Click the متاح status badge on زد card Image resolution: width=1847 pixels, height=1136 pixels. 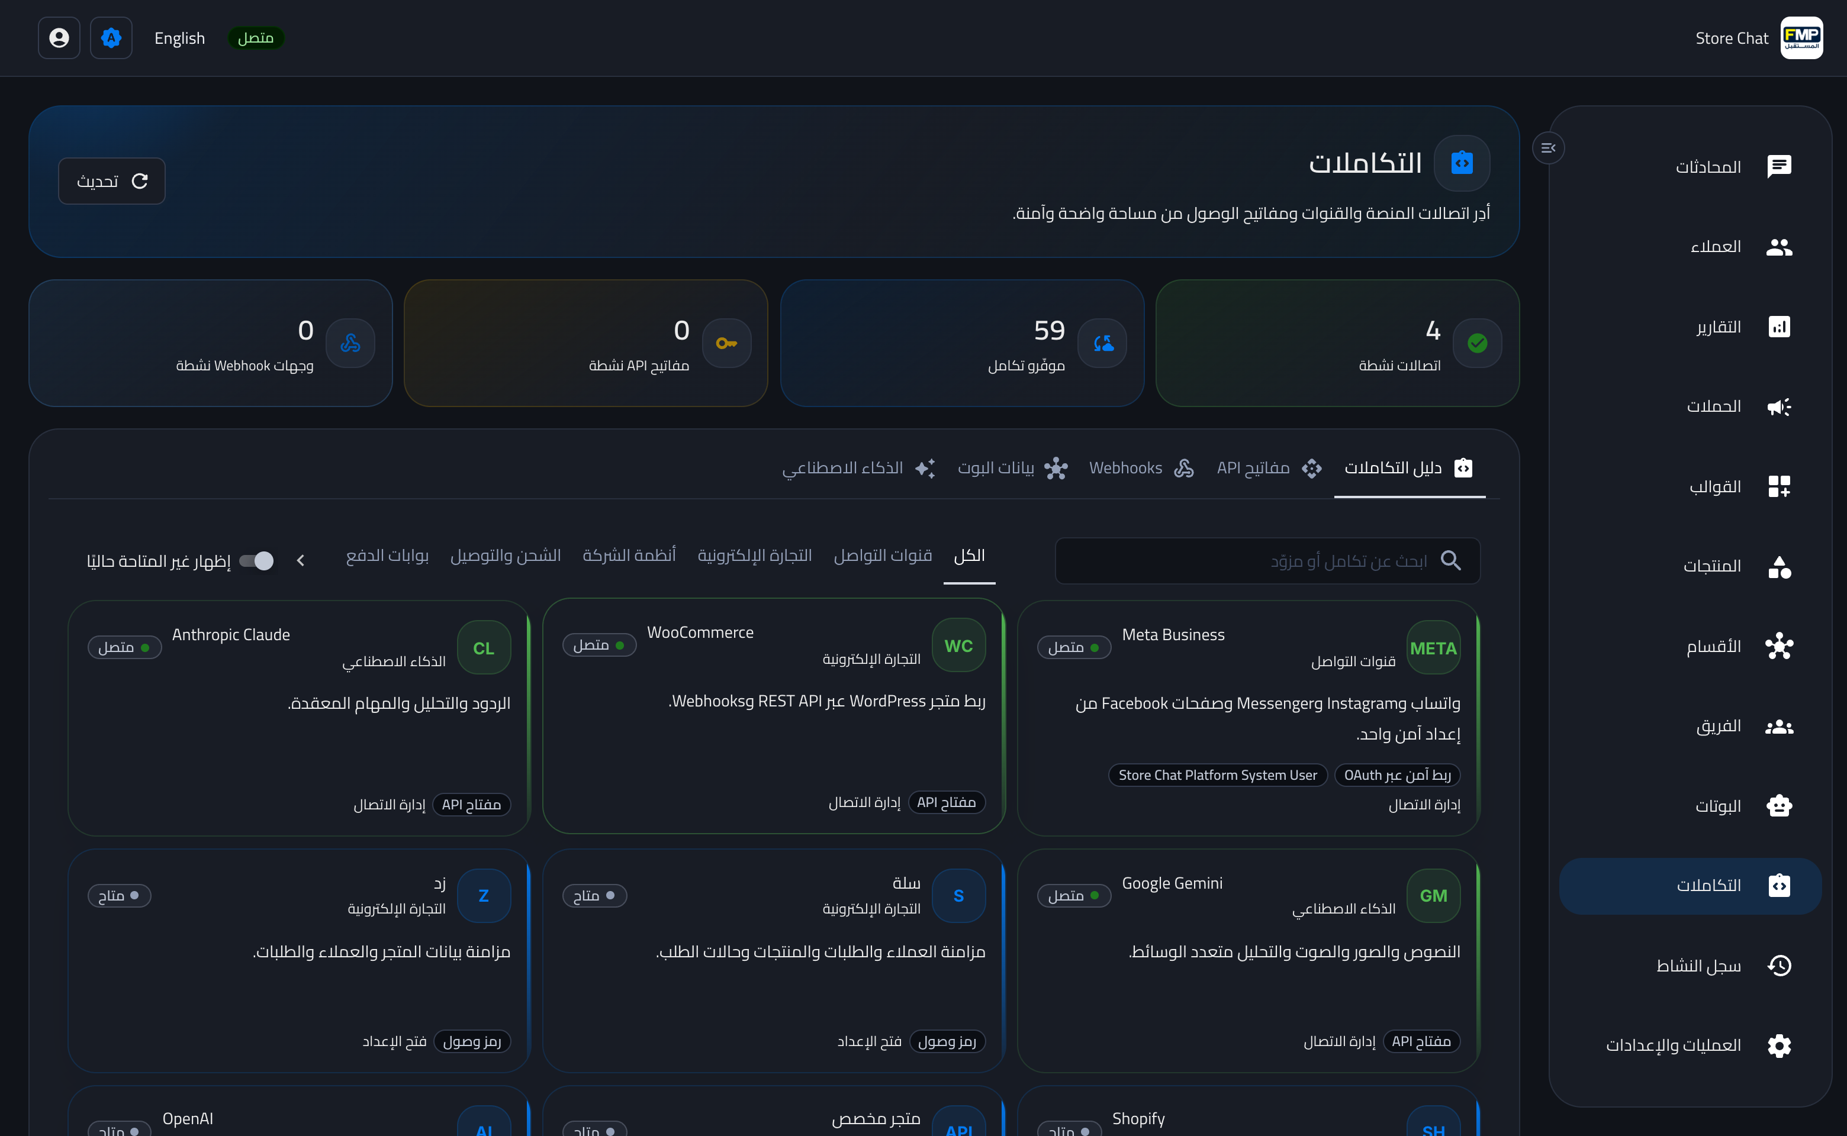coord(120,896)
